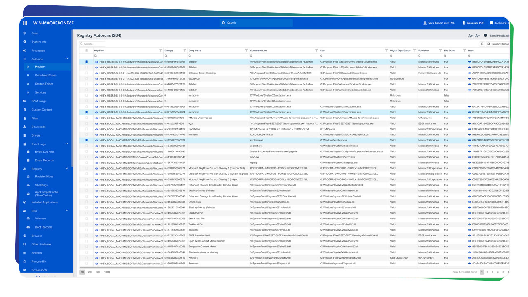Click the eye icon on CCleaner Smart Cleaning row
528x297 pixels.
click(x=97, y=73)
